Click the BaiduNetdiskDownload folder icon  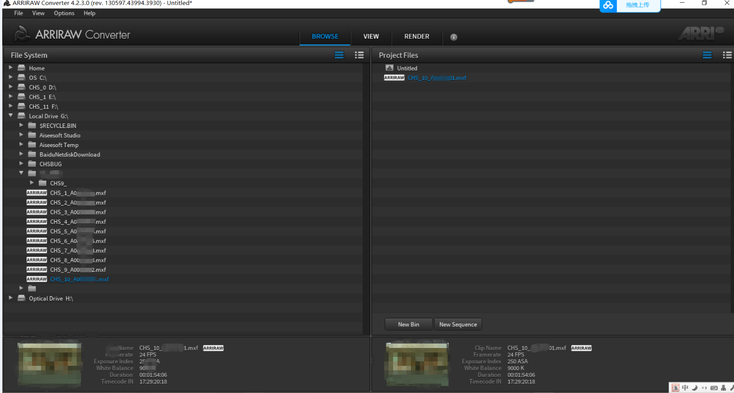tap(32, 154)
